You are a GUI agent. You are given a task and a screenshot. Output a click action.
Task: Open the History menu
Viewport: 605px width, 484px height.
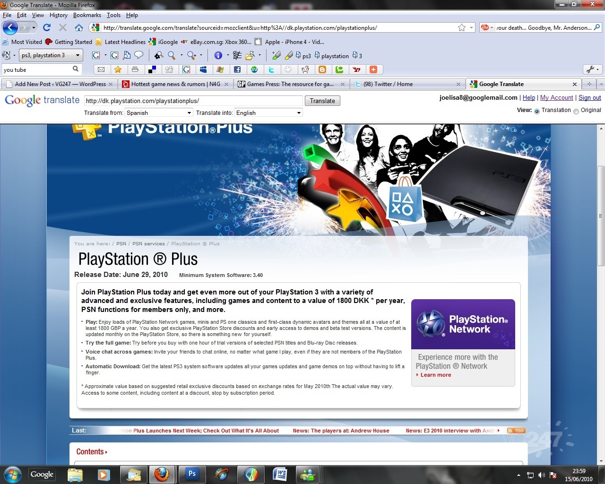pyautogui.click(x=58, y=15)
